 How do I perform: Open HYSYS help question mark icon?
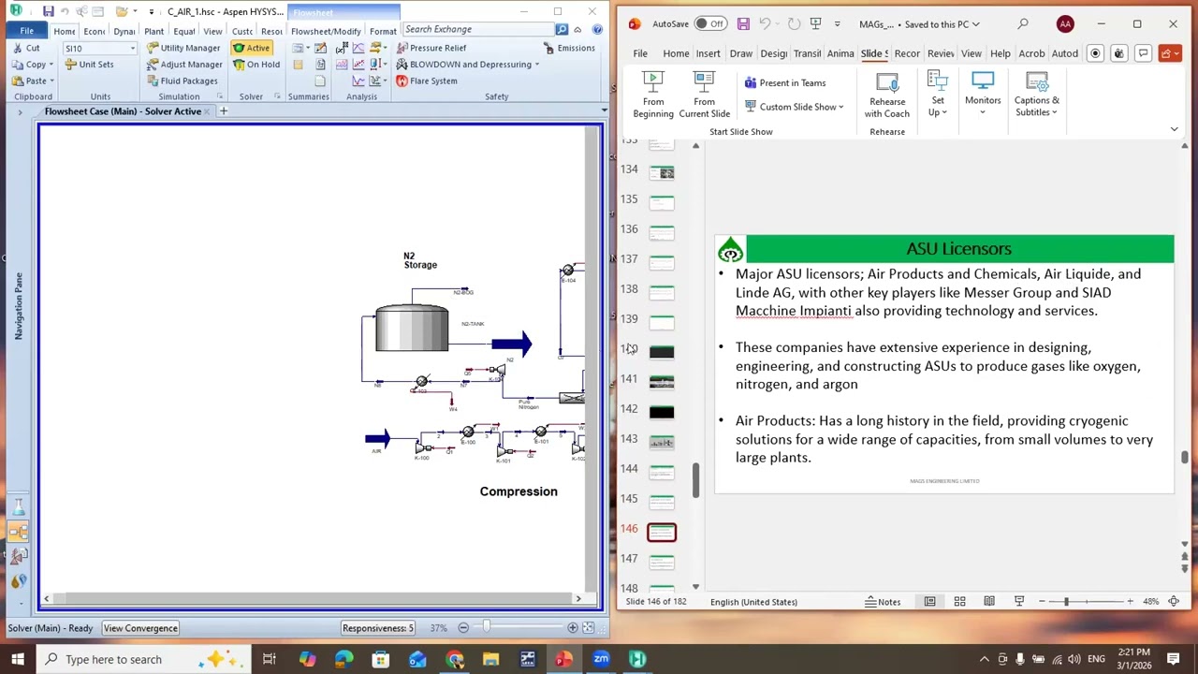coord(597,29)
